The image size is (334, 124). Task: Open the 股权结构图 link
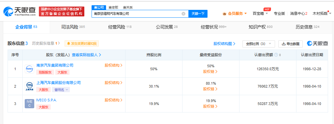coord(224,44)
